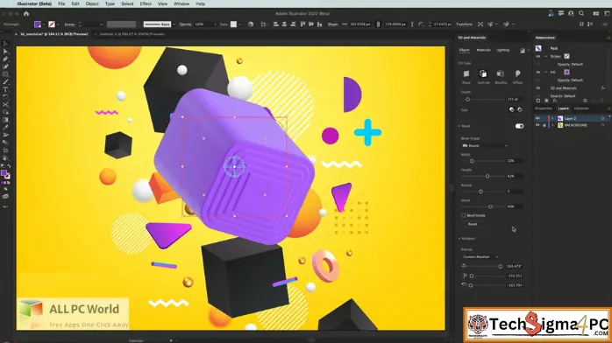Expand the Fill row in Appearance
Screen dimensions: 612x343
pyautogui.click(x=545, y=72)
